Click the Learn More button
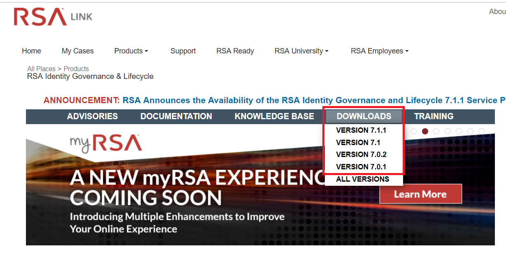Image resolution: width=506 pixels, height=254 pixels. (x=420, y=194)
